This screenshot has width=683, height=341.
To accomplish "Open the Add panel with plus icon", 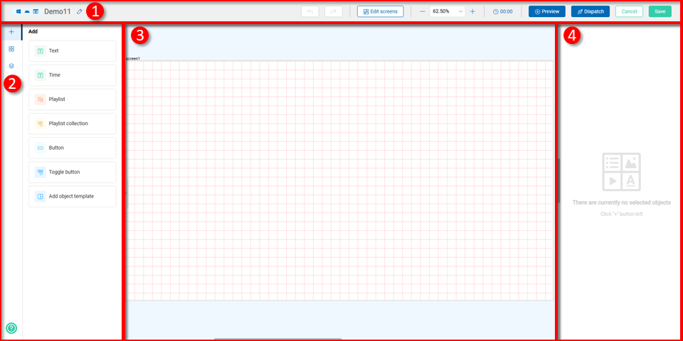I will pos(11,32).
